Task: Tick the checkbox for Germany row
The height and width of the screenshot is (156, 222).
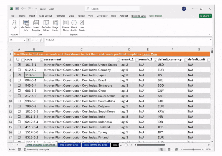Action: [x=19, y=70]
